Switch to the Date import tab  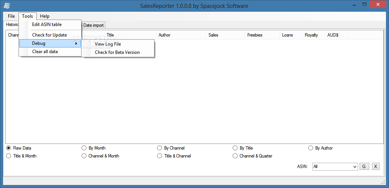point(93,25)
